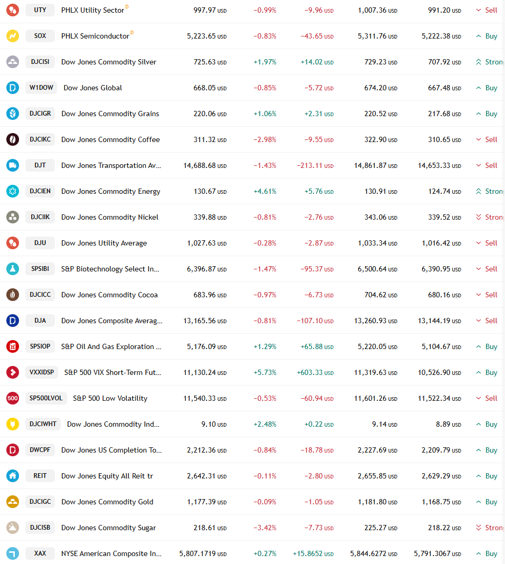Image resolution: width=505 pixels, height=564 pixels.
Task: Click the S&P 500 Low Volatility icon
Action: coord(13,398)
